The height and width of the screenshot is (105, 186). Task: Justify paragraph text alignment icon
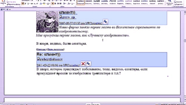coord(60,4)
